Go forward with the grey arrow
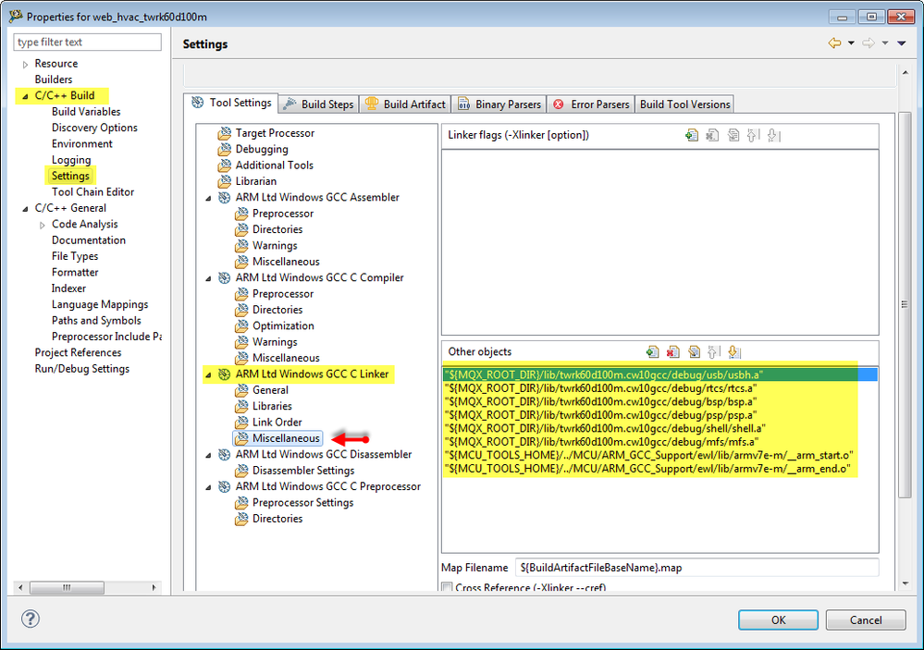 point(869,43)
